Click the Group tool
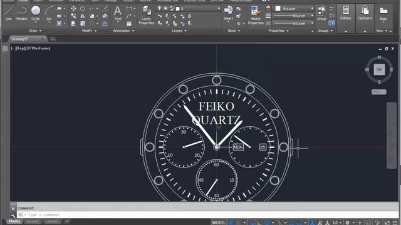The height and width of the screenshot is (225, 401). pyautogui.click(x=321, y=13)
